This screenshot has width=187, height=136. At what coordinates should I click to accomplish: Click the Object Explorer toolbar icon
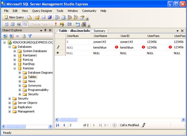70,18
